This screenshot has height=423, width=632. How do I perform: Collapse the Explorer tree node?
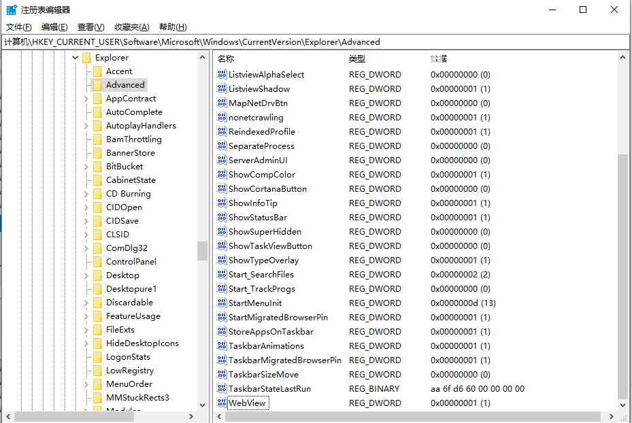tap(75, 58)
